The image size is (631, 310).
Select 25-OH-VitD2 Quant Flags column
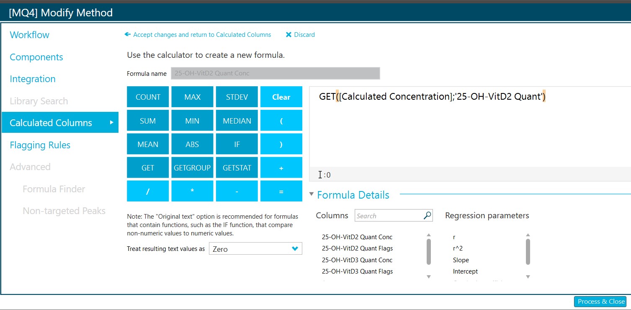357,248
